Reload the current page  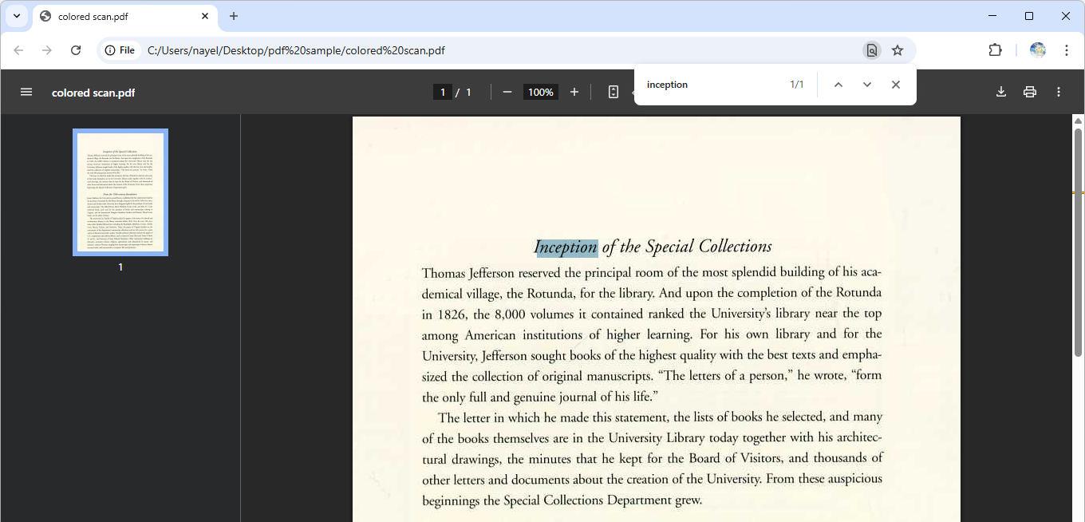76,50
